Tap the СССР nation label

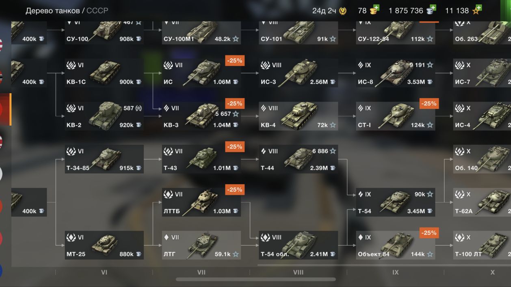(x=97, y=11)
